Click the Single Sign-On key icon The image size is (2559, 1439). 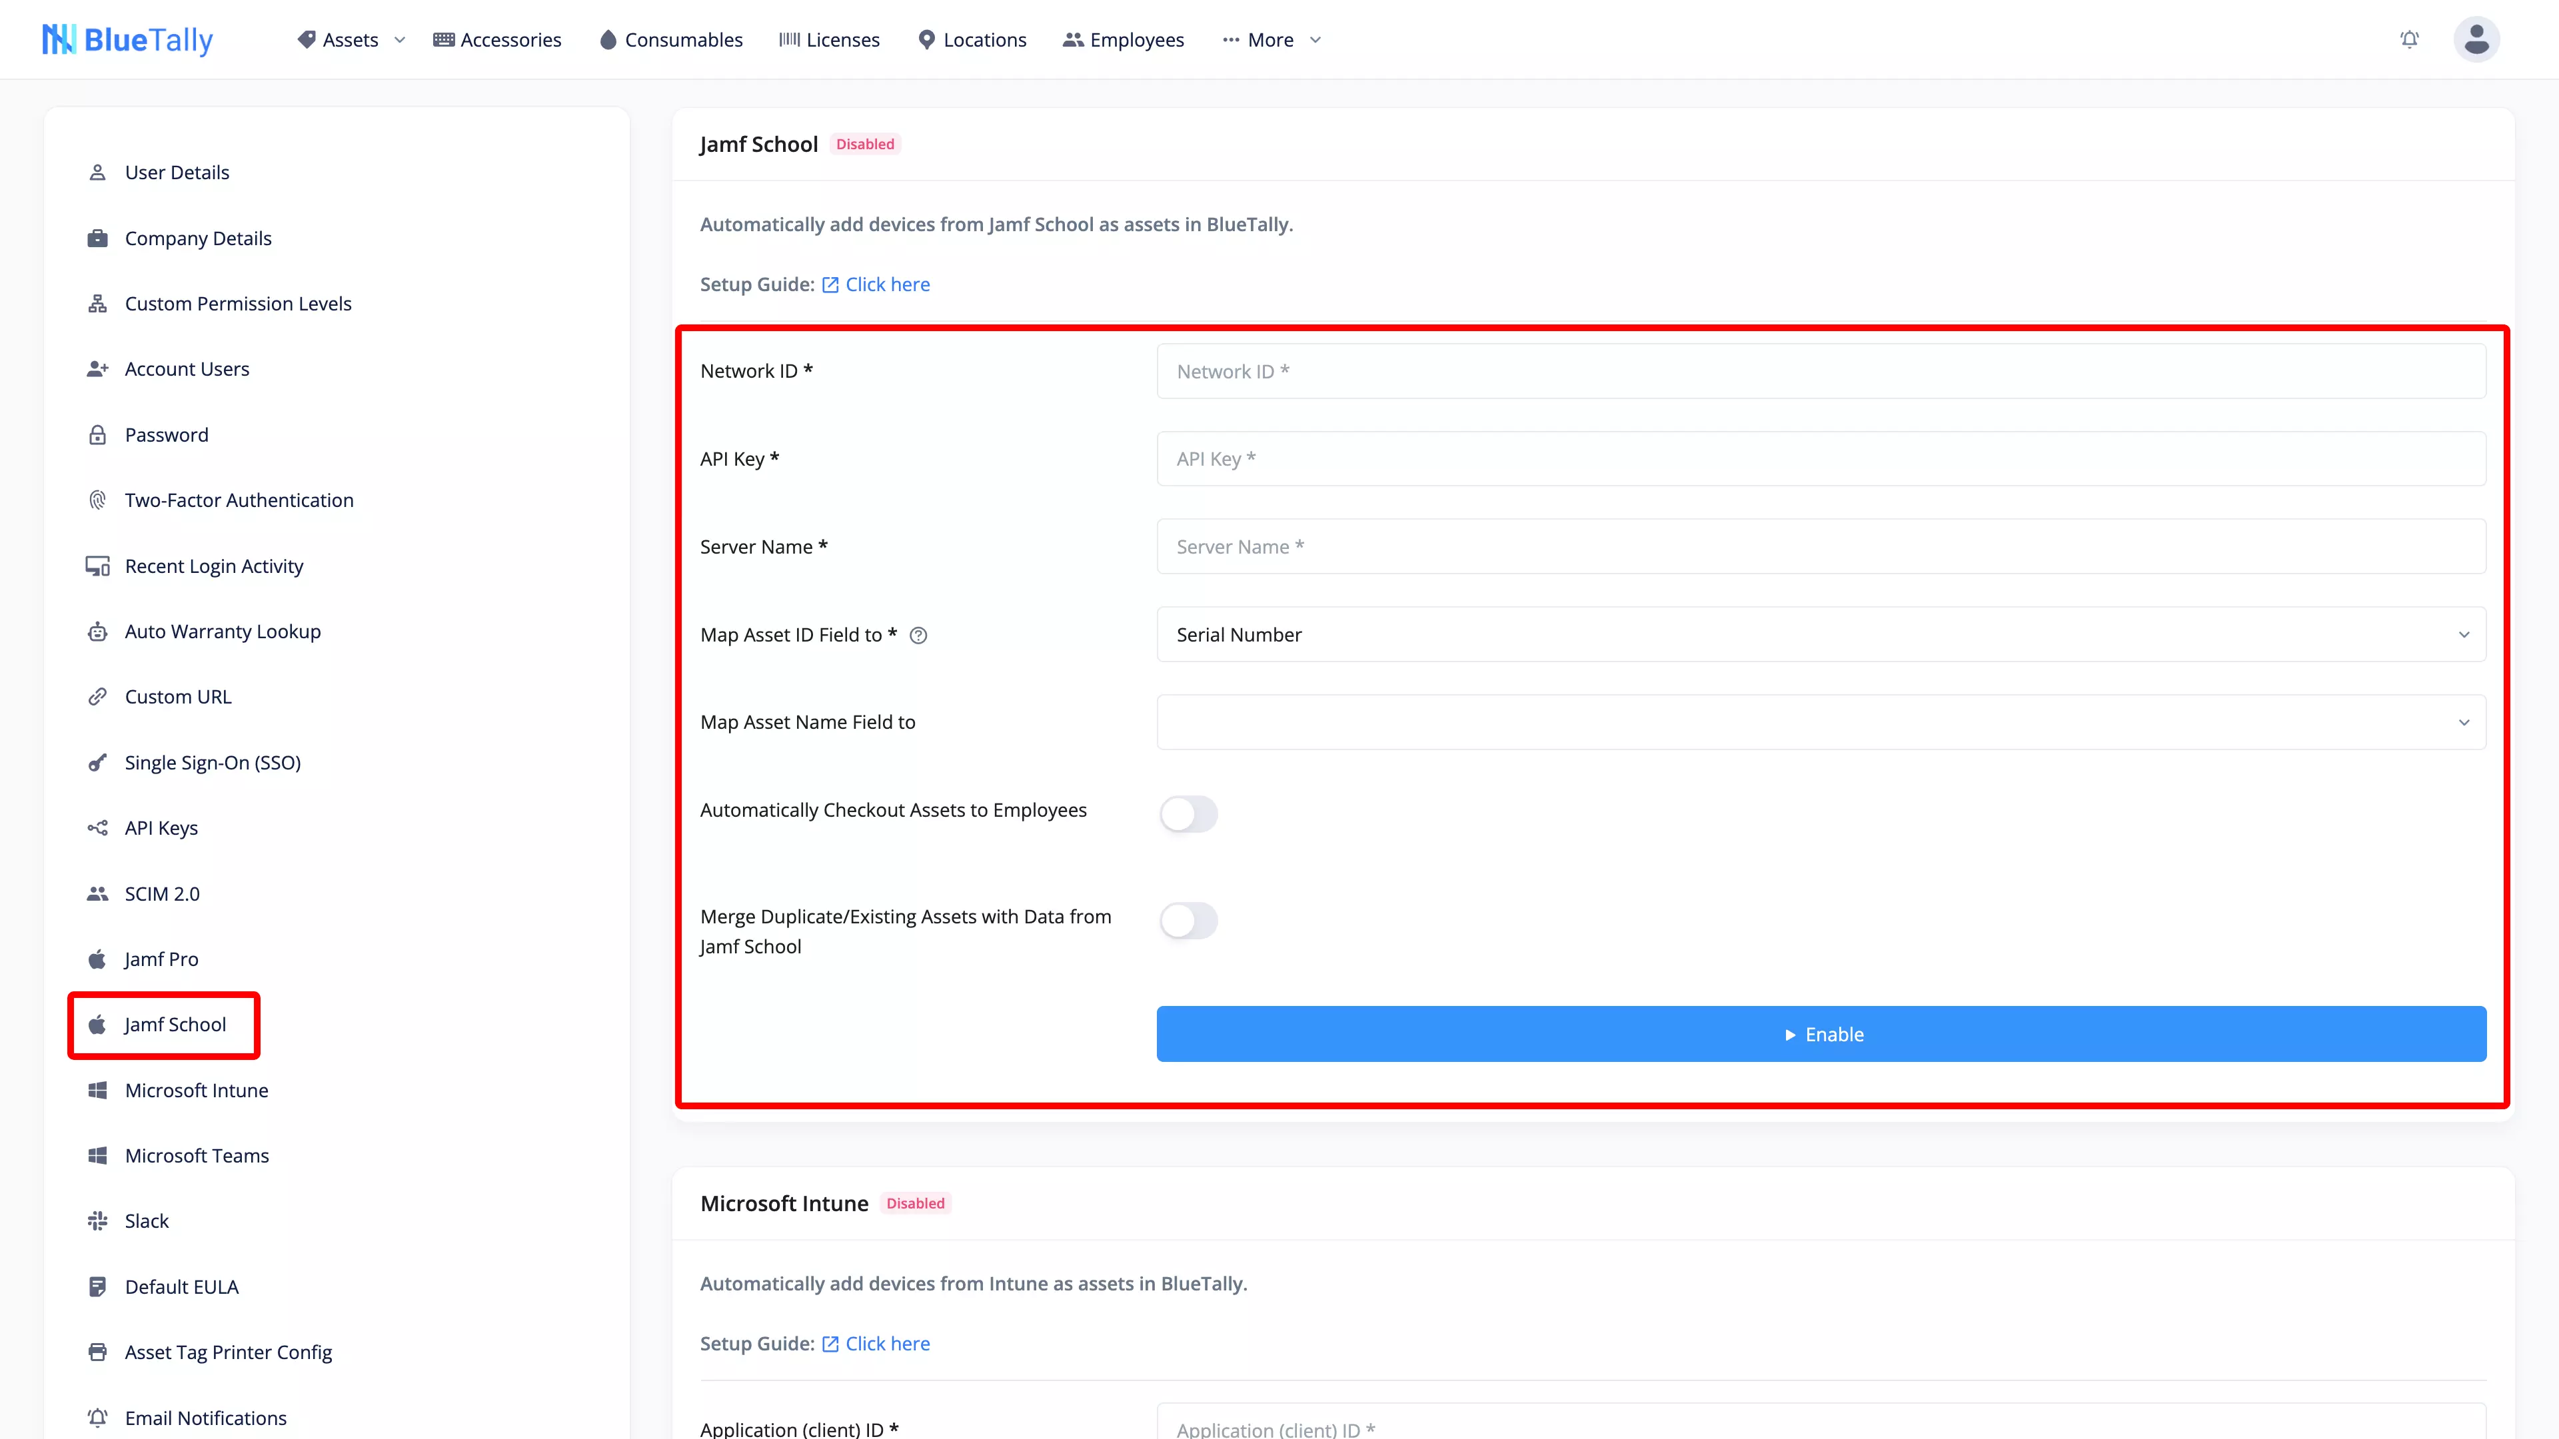point(97,763)
